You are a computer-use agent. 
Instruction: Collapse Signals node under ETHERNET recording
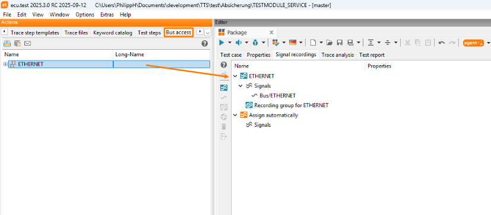[x=240, y=86]
